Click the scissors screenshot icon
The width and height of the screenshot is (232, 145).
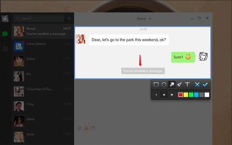tap(86, 128)
